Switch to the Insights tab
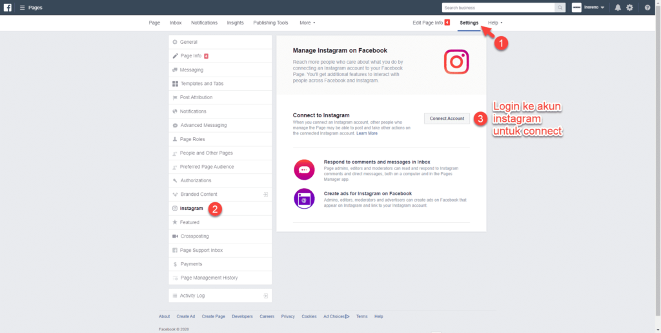The width and height of the screenshot is (661, 333). coord(235,23)
